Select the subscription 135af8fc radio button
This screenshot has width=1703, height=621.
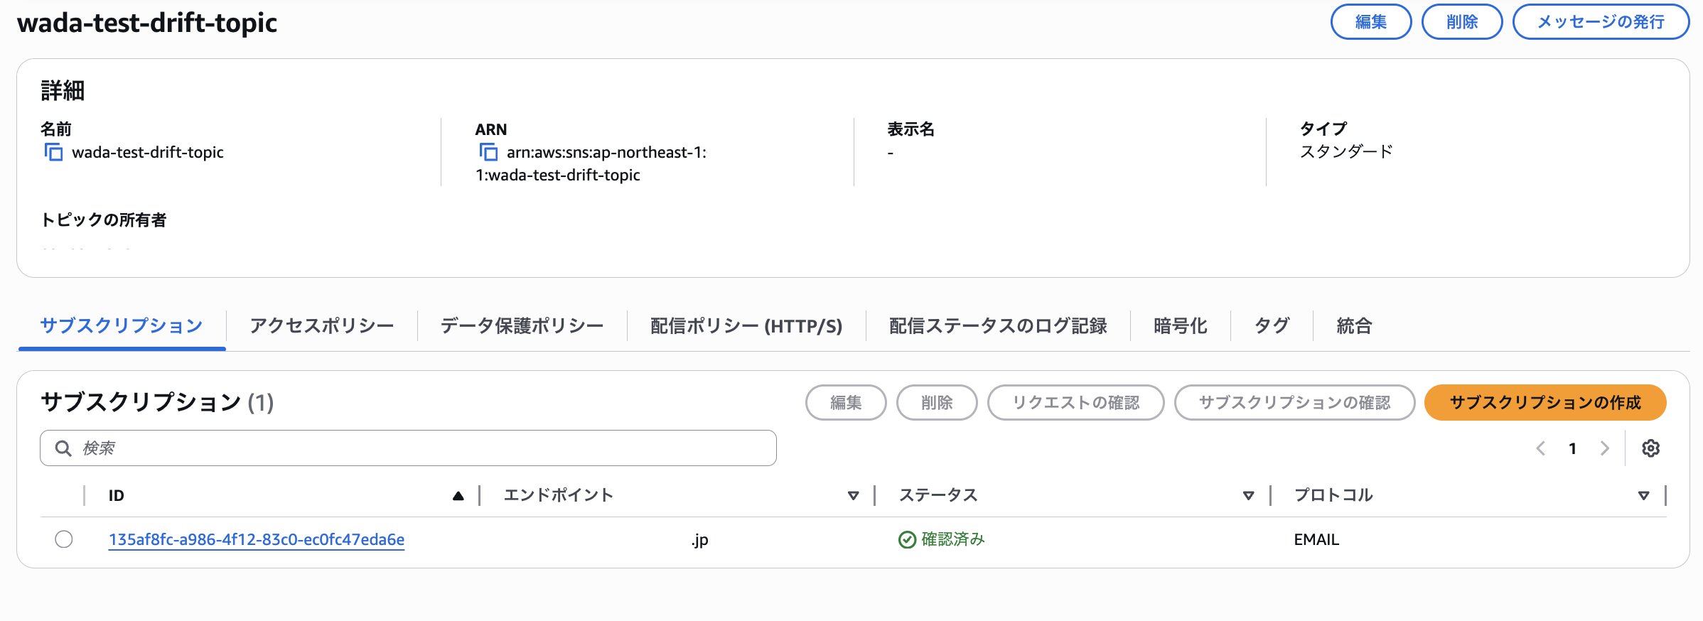[x=64, y=539]
